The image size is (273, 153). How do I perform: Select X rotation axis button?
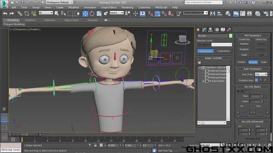[x=256, y=80]
